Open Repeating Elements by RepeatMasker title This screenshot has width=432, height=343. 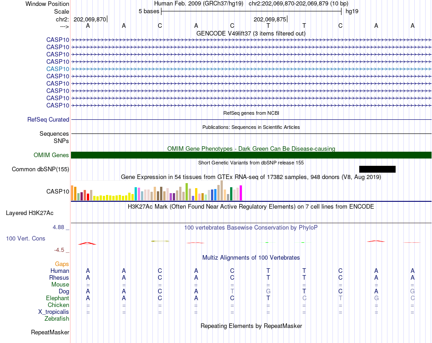[251, 326]
